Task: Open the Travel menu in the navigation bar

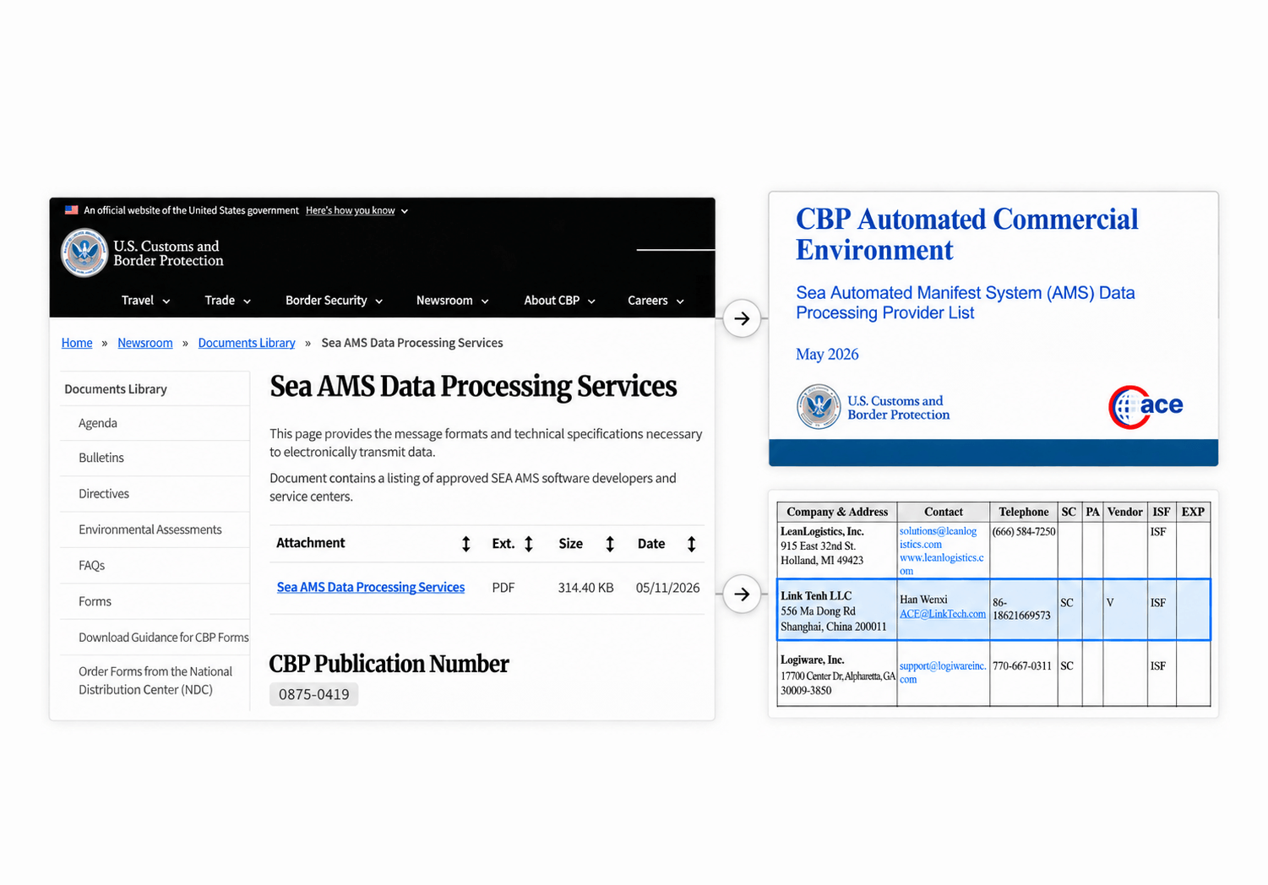Action: [145, 301]
